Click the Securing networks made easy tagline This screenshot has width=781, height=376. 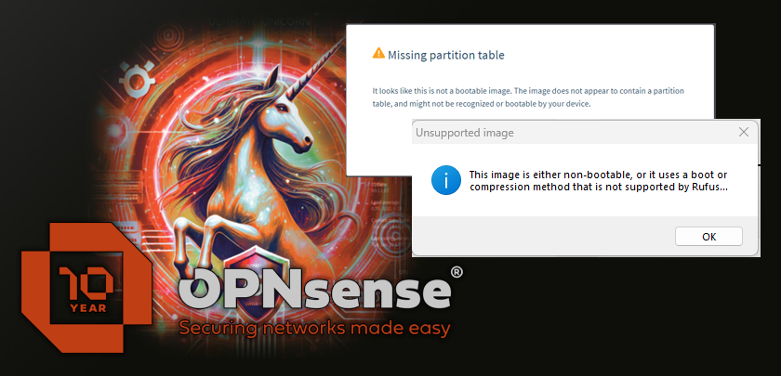click(x=314, y=329)
